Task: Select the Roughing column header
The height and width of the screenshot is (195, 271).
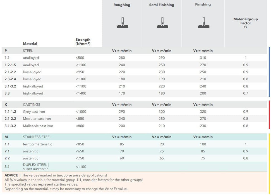Action: click(x=122, y=5)
